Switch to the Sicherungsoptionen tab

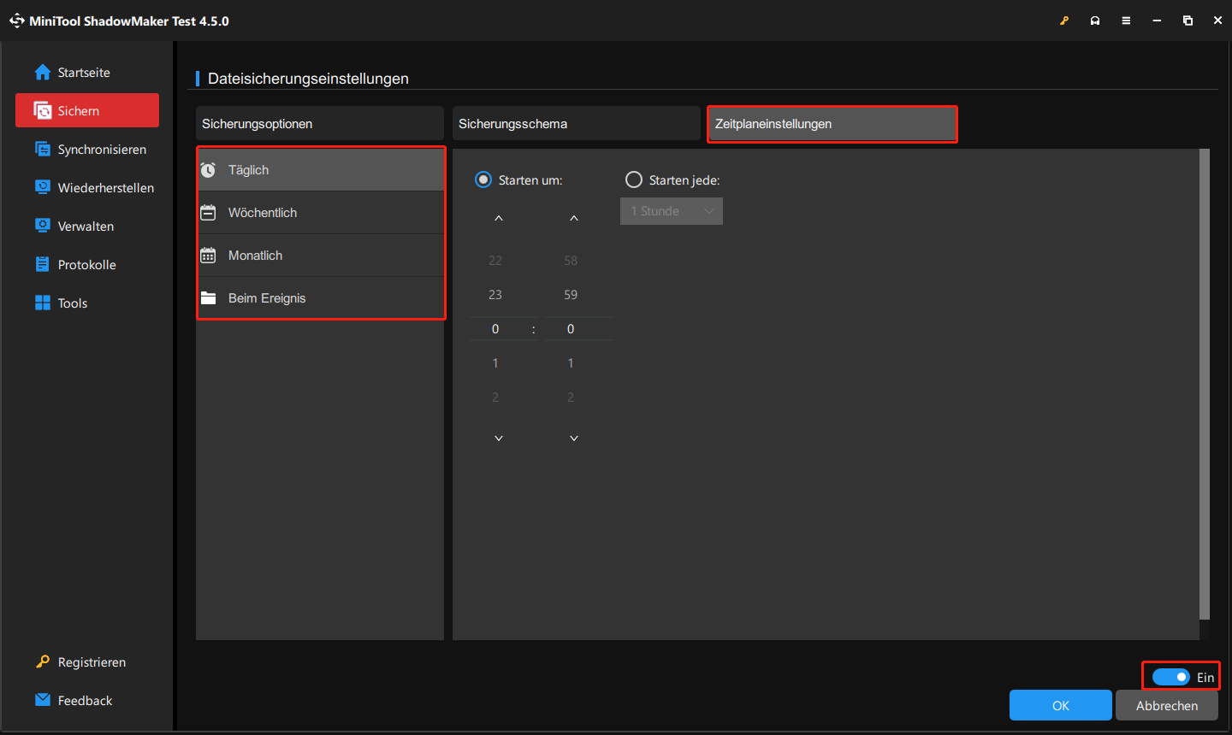[320, 123]
